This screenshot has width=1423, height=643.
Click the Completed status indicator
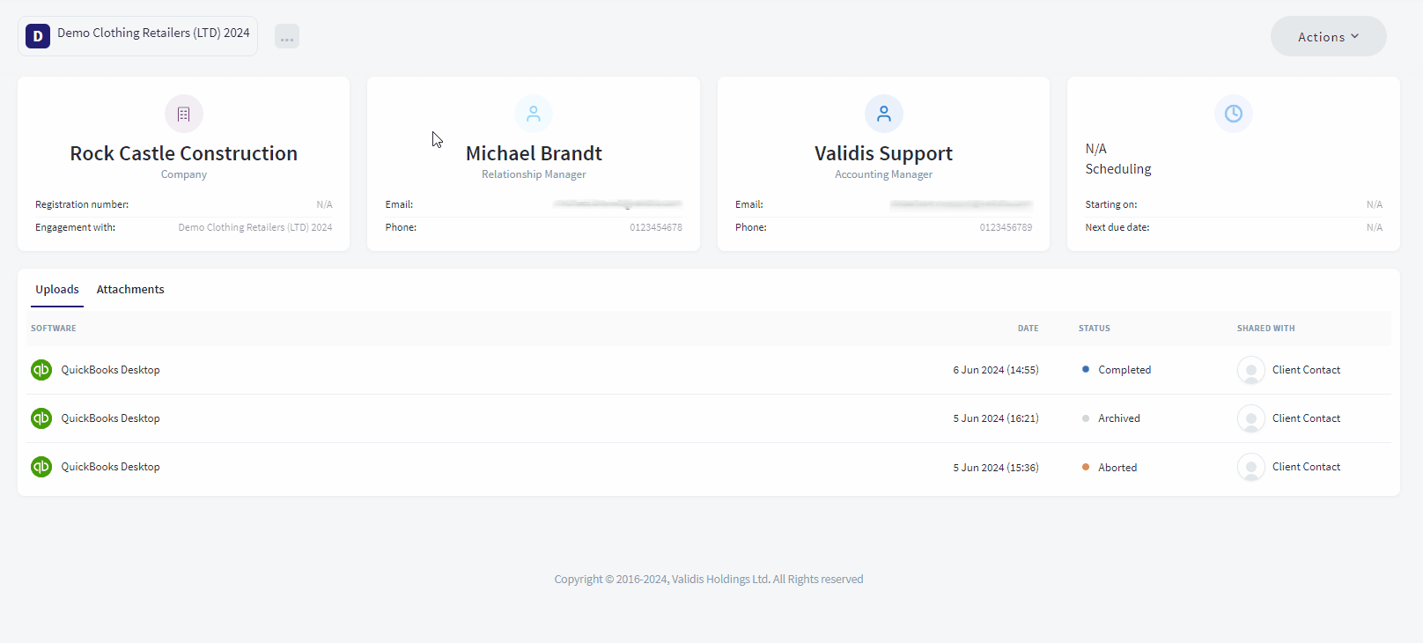(1117, 370)
